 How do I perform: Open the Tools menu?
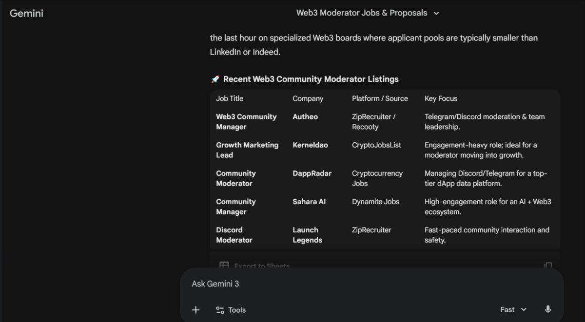[231, 310]
